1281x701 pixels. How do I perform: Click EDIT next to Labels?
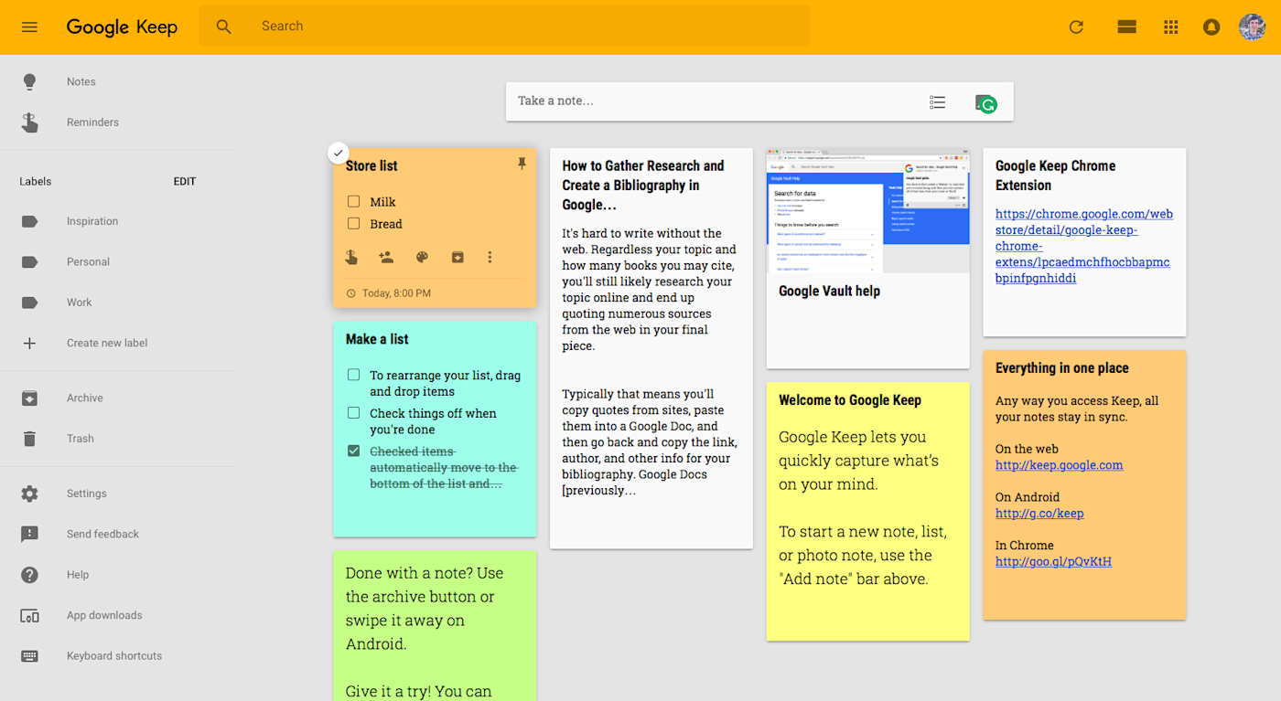185,181
